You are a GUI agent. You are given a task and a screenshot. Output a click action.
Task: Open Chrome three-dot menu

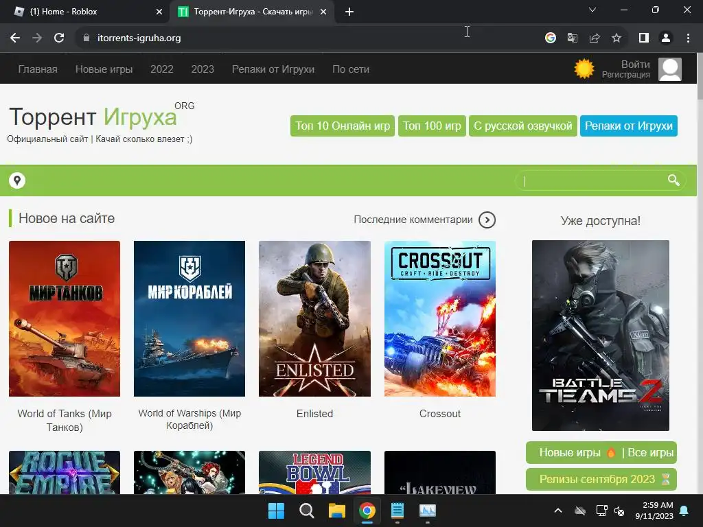(x=688, y=38)
